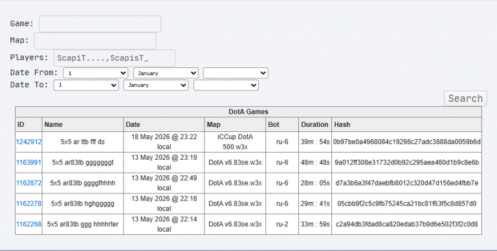Click duration '39m : 54s'
The width and height of the screenshot is (497, 251).
click(x=315, y=142)
